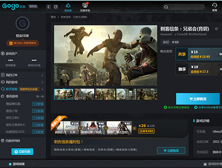
Task: Click the 推荐游戏 thumbs-up icon
Action: click(3, 96)
